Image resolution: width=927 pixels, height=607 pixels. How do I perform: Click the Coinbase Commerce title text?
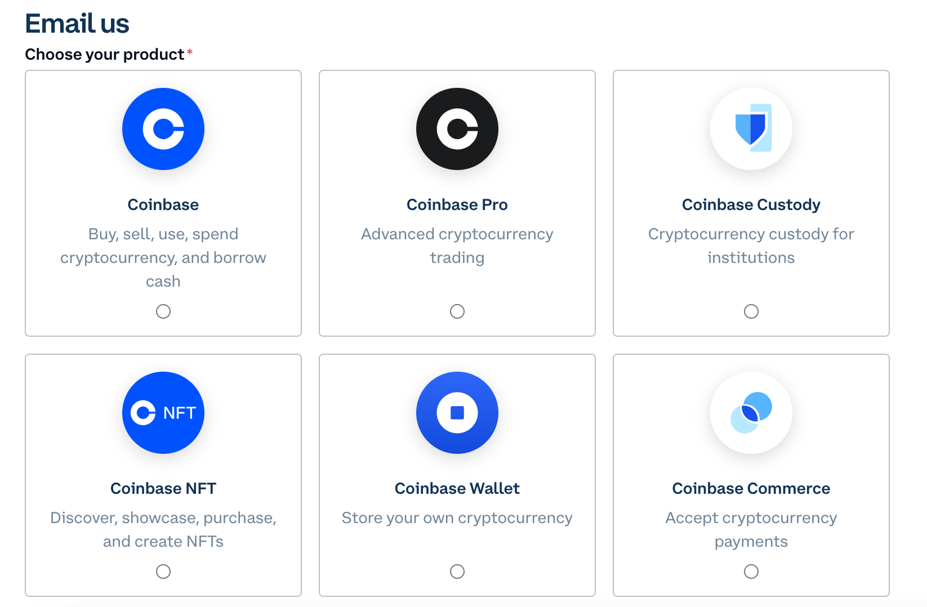[x=751, y=488]
